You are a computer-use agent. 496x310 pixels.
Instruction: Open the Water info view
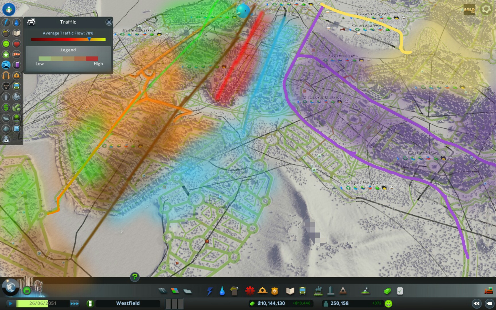point(17,22)
